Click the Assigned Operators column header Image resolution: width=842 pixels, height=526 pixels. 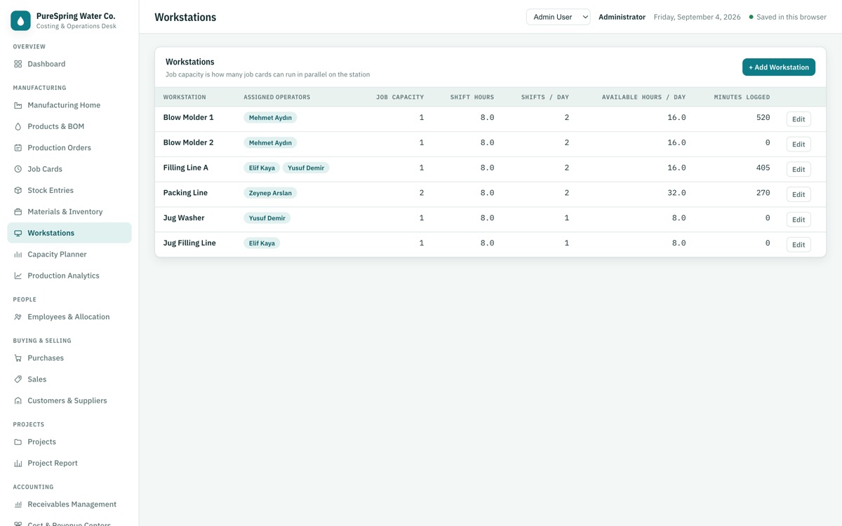coord(276,97)
